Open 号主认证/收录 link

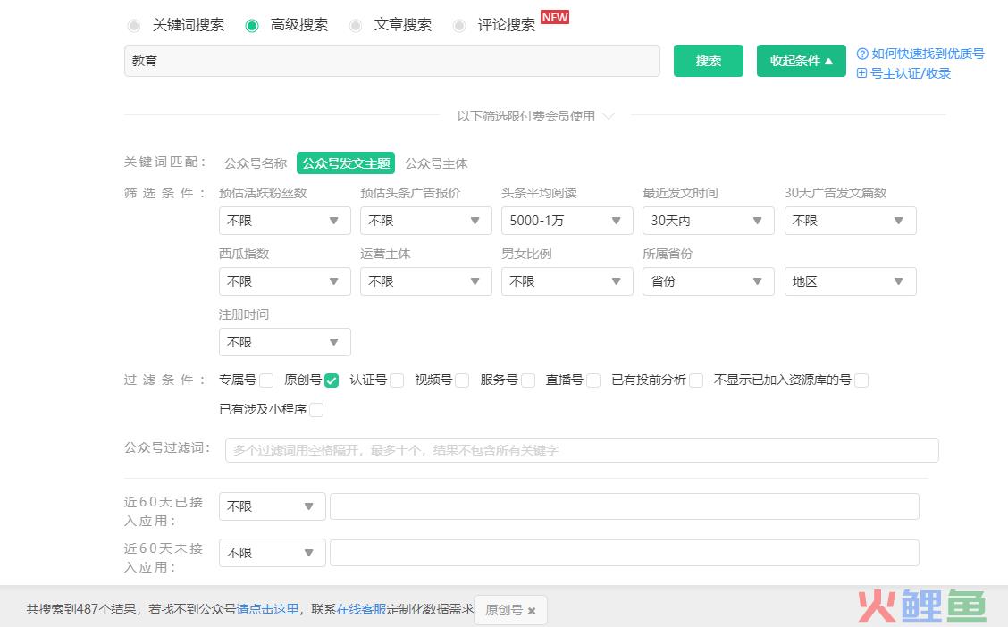click(911, 74)
